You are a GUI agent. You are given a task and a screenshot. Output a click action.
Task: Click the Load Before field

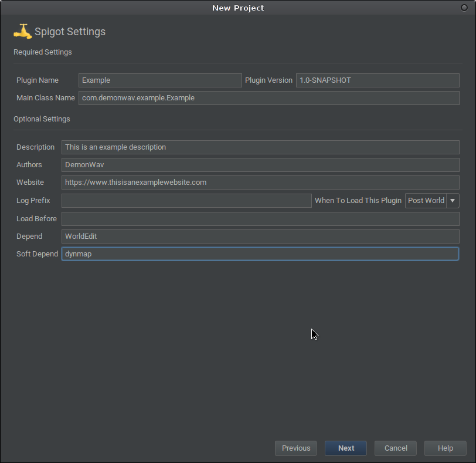(x=260, y=219)
